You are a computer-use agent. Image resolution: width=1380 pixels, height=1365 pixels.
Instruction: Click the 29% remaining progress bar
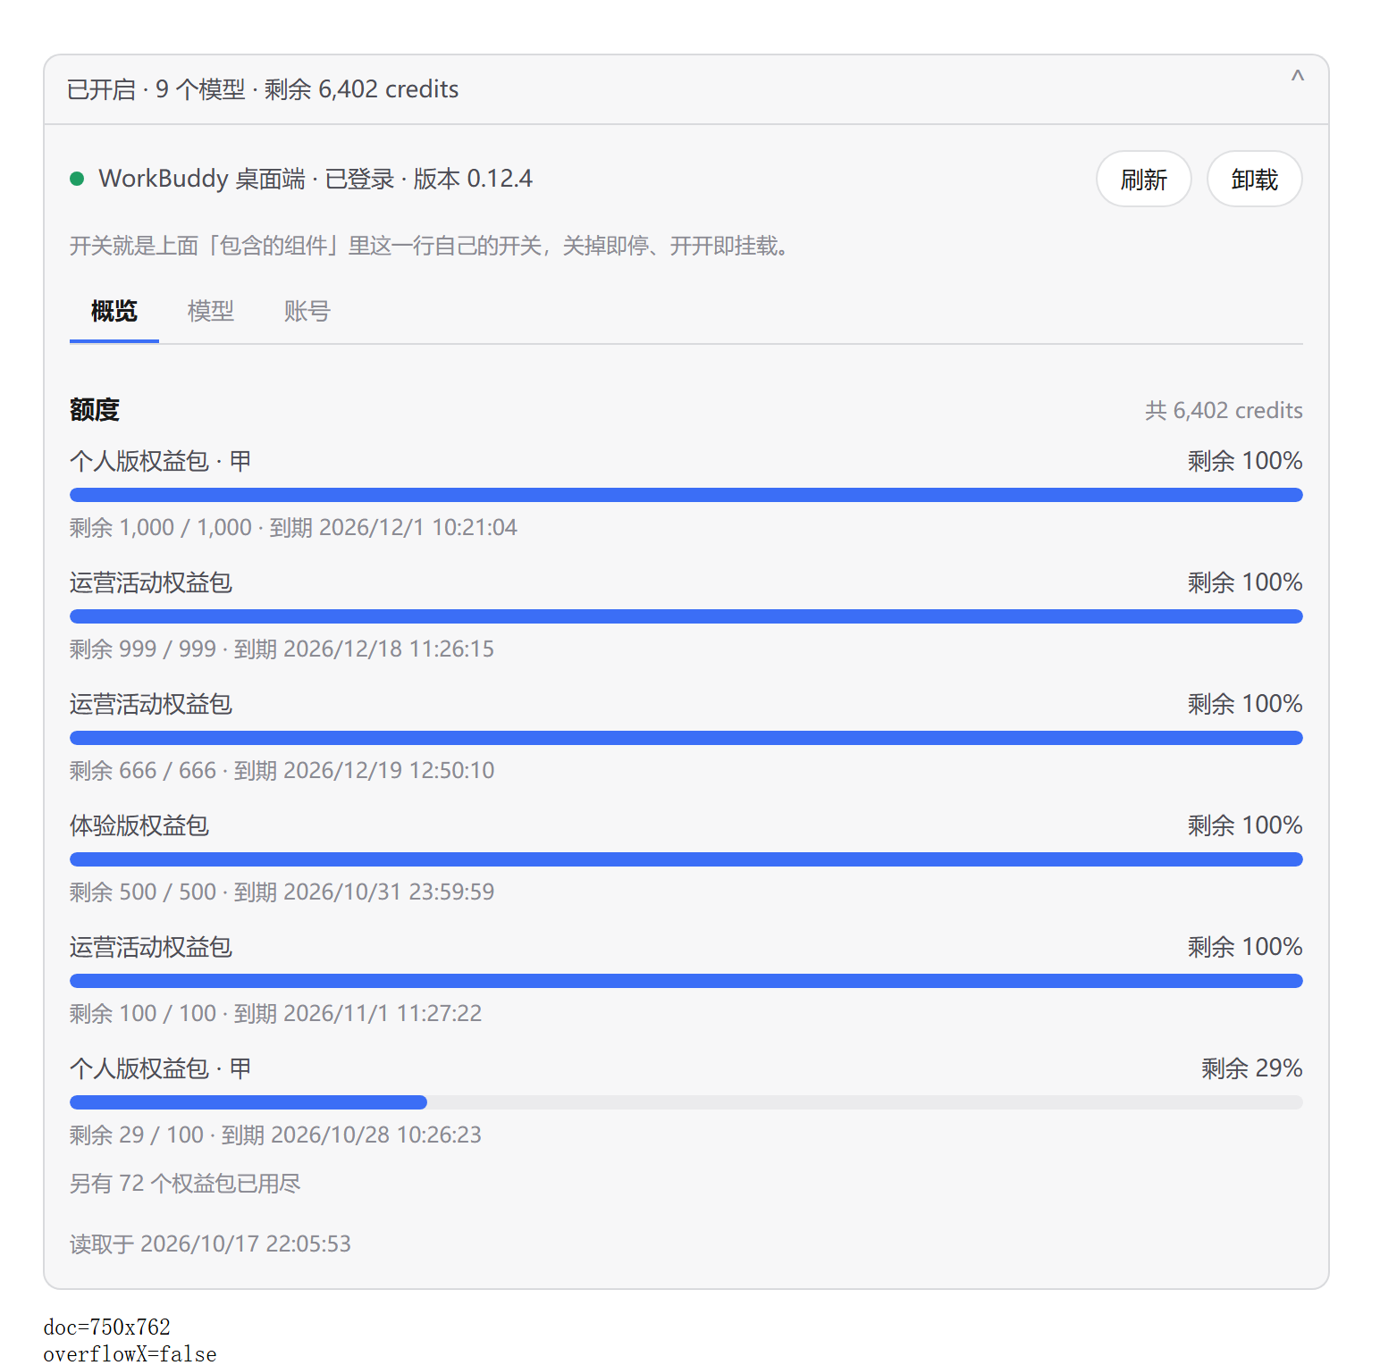click(x=686, y=1102)
